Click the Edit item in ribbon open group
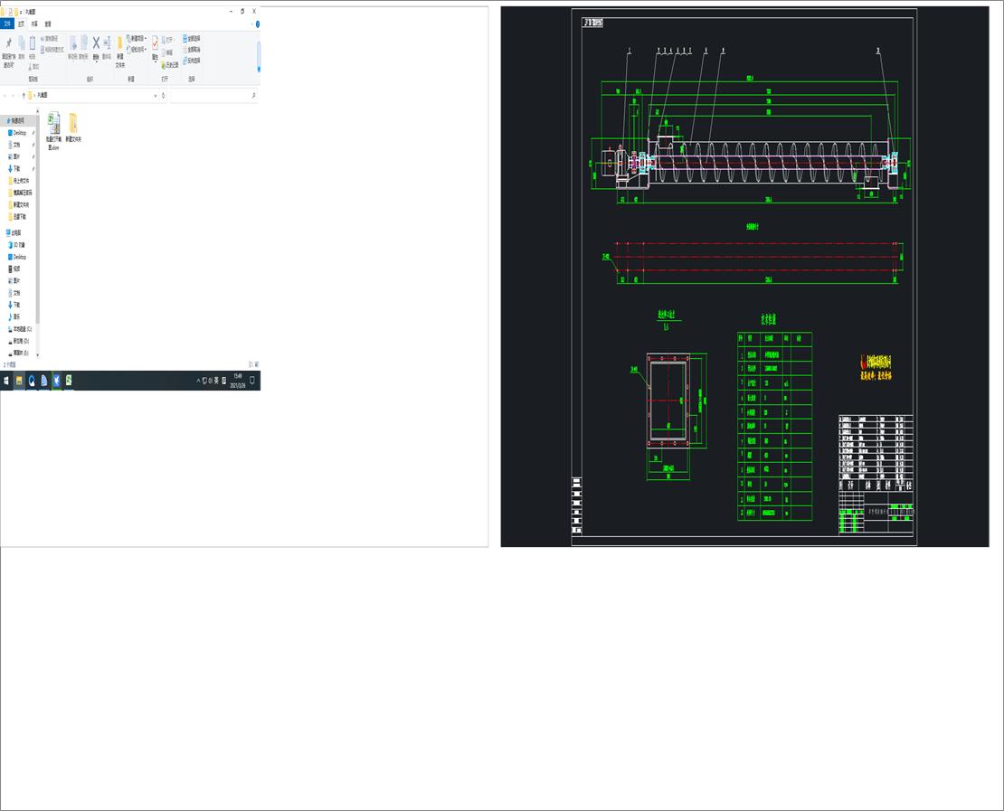The width and height of the screenshot is (1004, 811). pyautogui.click(x=167, y=52)
